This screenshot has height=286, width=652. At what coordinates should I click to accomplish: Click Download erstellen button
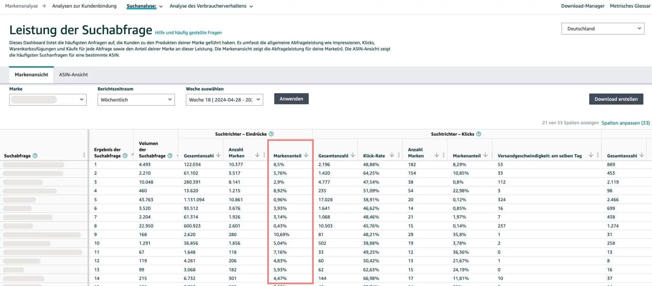pos(616,99)
